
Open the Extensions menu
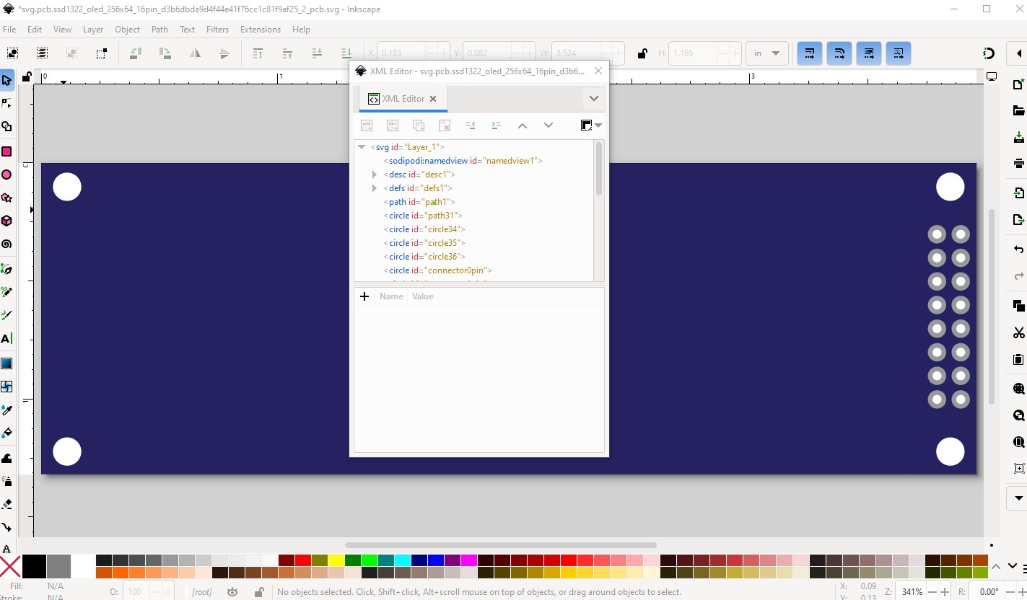261,30
